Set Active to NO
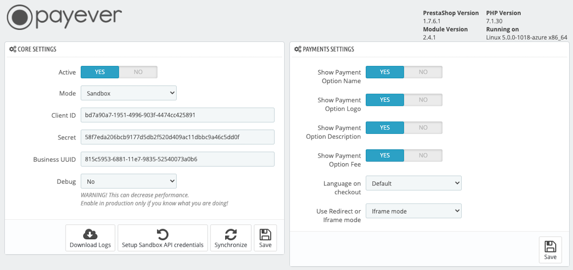Viewport: 573px width, 270px height. click(138, 72)
